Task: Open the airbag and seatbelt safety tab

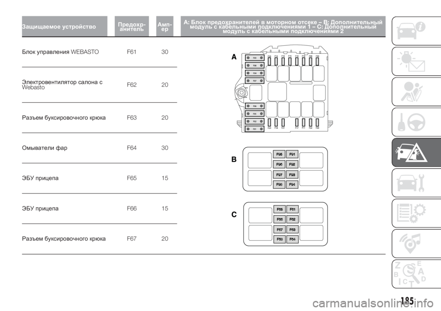Action: coord(416,92)
